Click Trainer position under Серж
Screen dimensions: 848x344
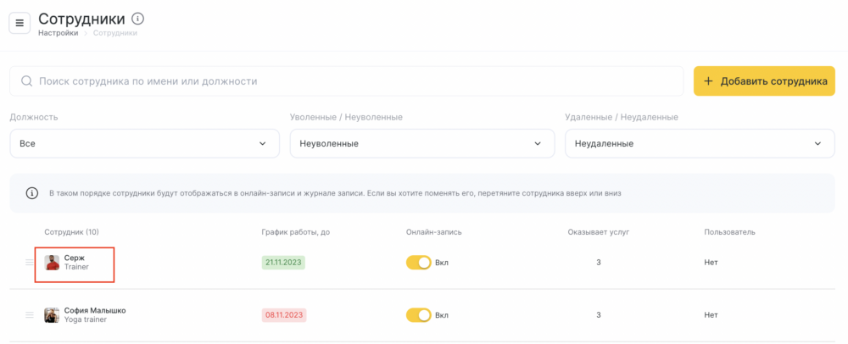point(76,267)
